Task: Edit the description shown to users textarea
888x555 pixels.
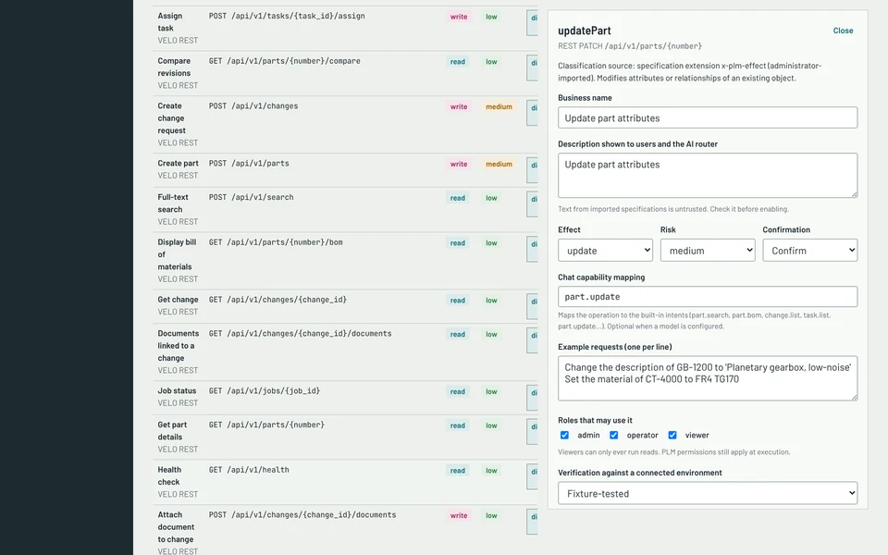Action: tap(708, 176)
